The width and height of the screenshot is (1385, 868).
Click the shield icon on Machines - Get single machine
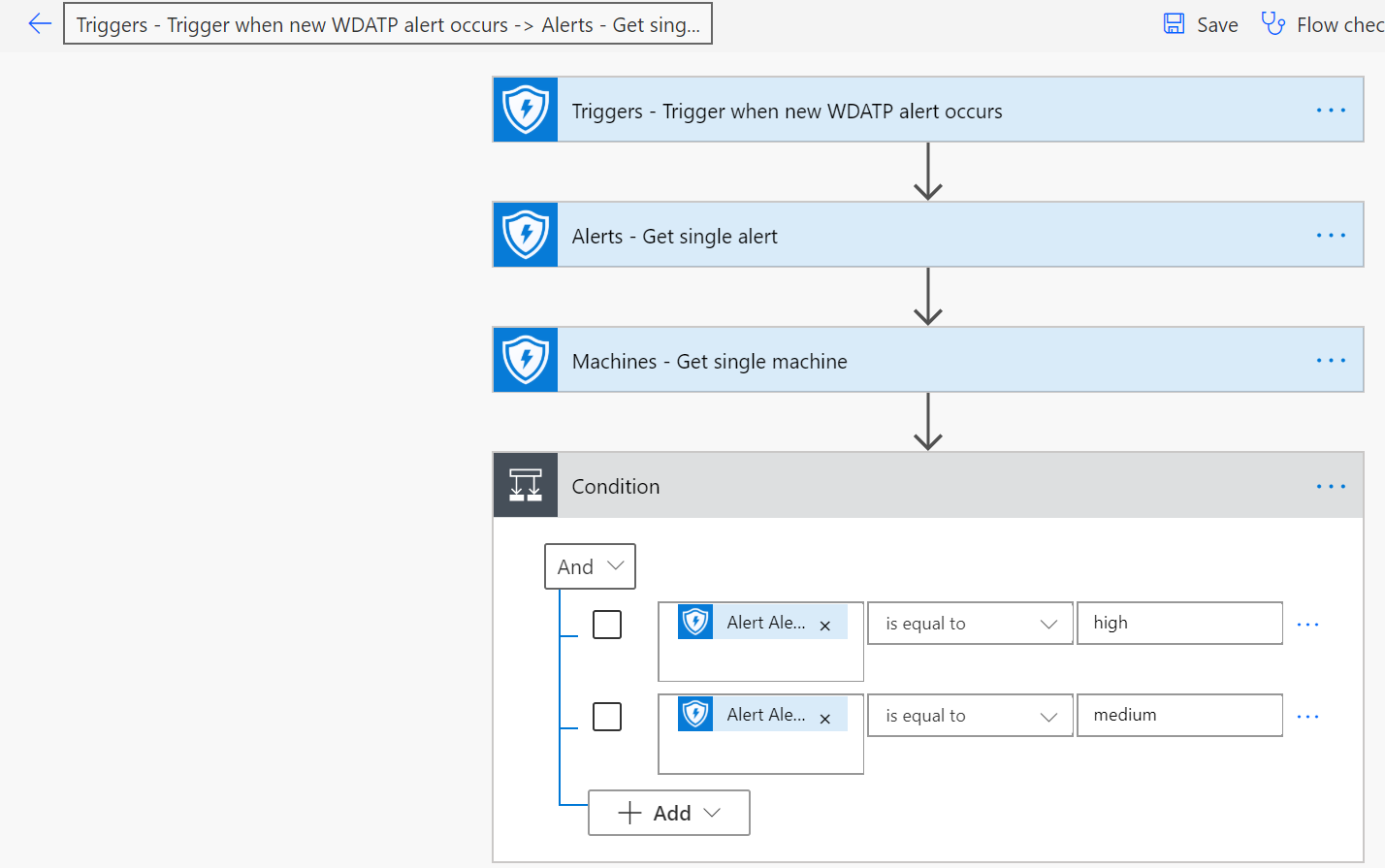[525, 359]
